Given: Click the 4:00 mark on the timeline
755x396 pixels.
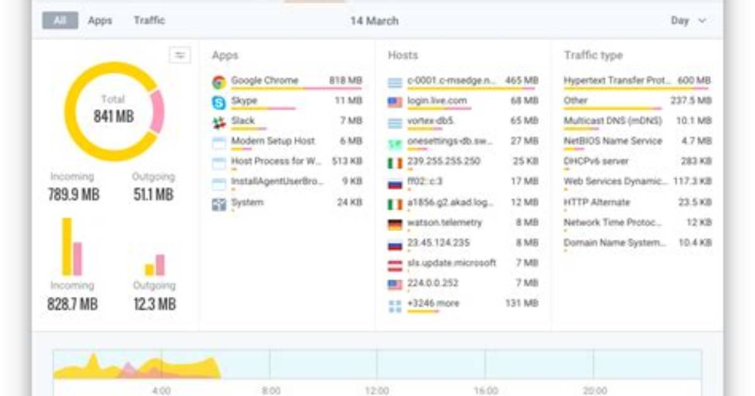Looking at the screenshot, I should [x=162, y=390].
